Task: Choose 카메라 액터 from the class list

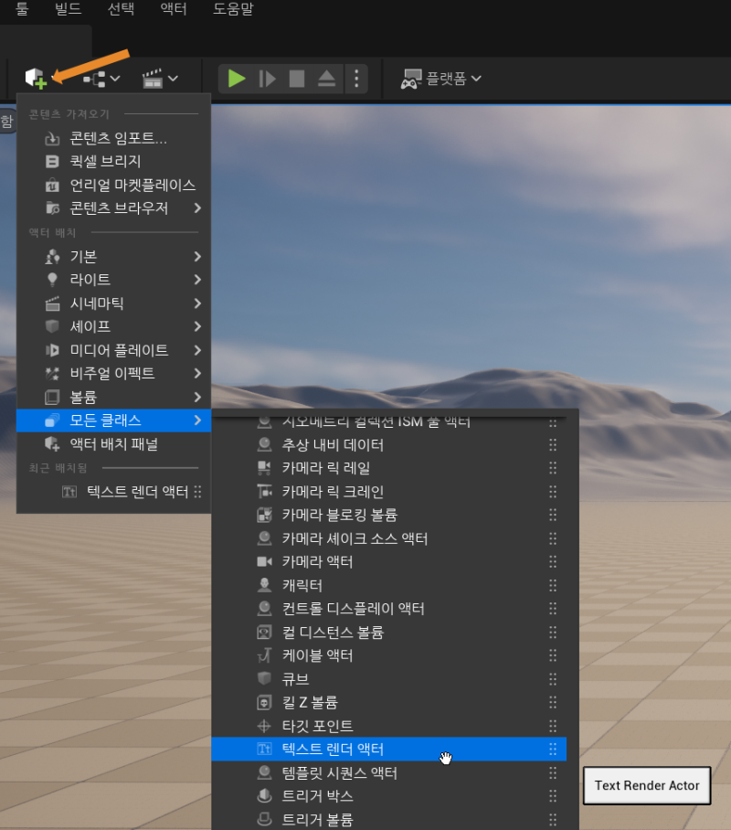Action: coord(317,561)
